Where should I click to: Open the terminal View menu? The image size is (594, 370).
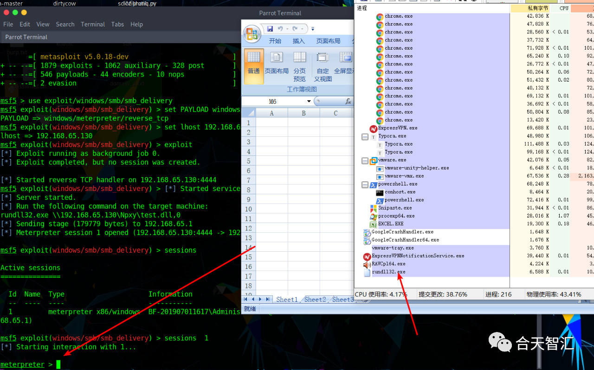click(x=43, y=24)
